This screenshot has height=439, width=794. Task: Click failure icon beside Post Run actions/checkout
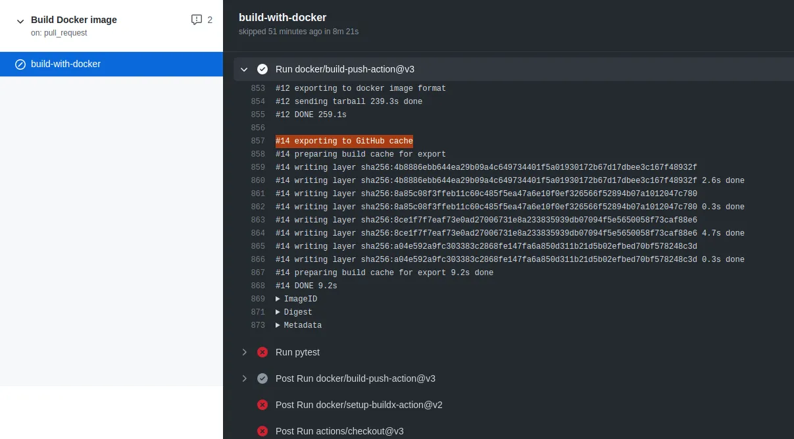pyautogui.click(x=262, y=431)
